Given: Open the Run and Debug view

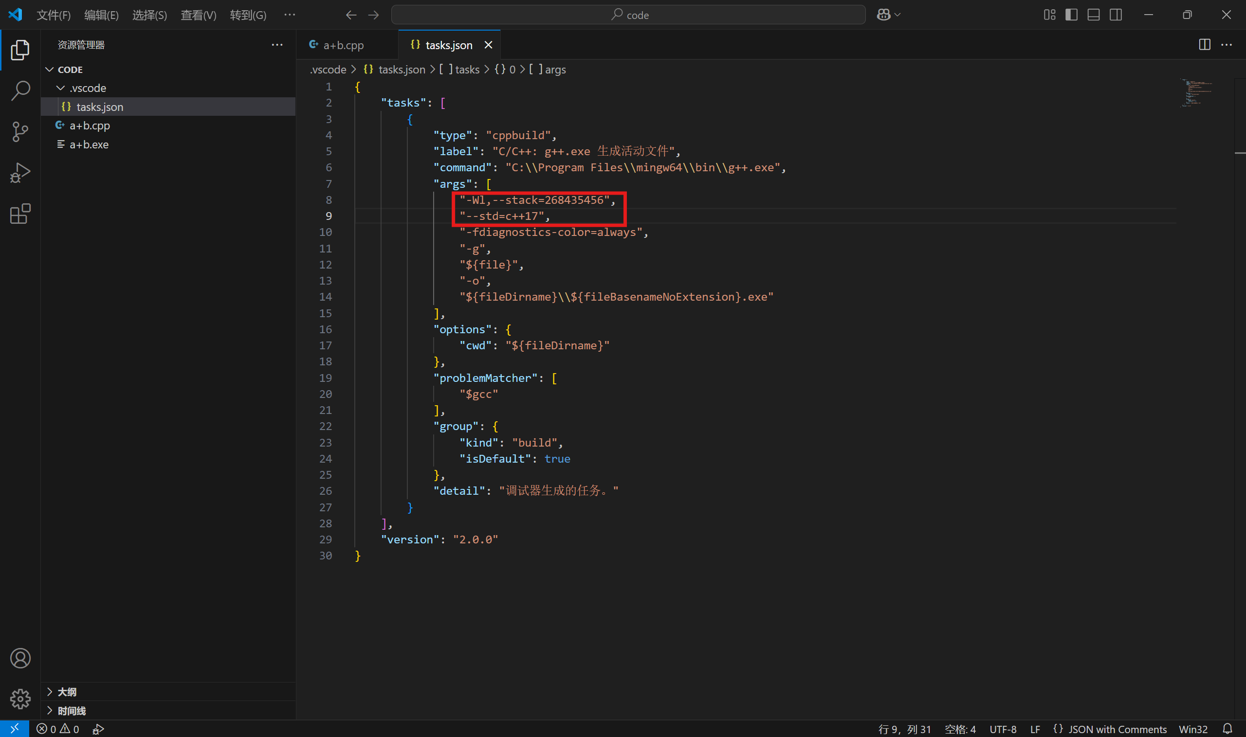Looking at the screenshot, I should pos(20,173).
